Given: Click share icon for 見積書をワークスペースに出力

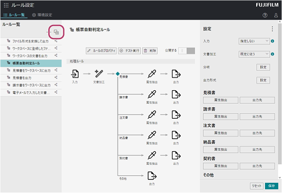Looking at the screenshot, I should [56, 70].
